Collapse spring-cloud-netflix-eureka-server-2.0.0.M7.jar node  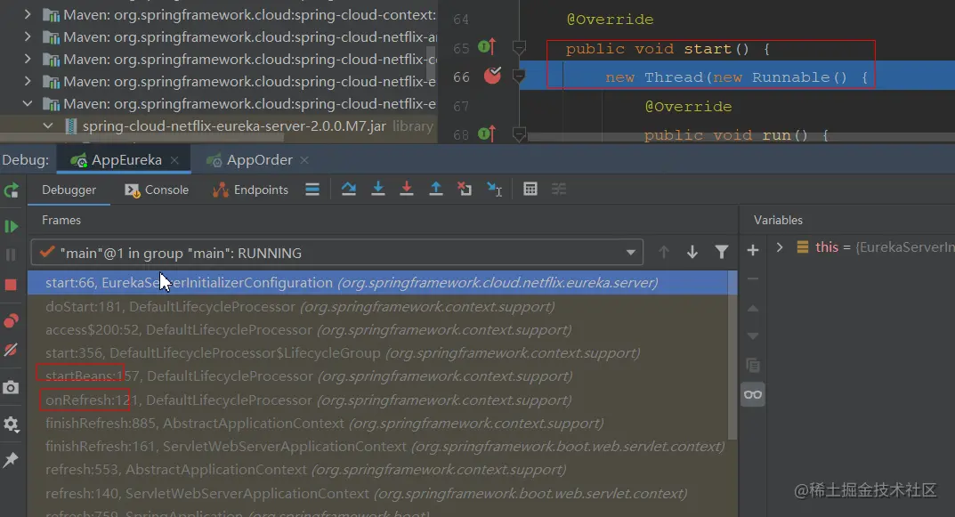[x=48, y=126]
